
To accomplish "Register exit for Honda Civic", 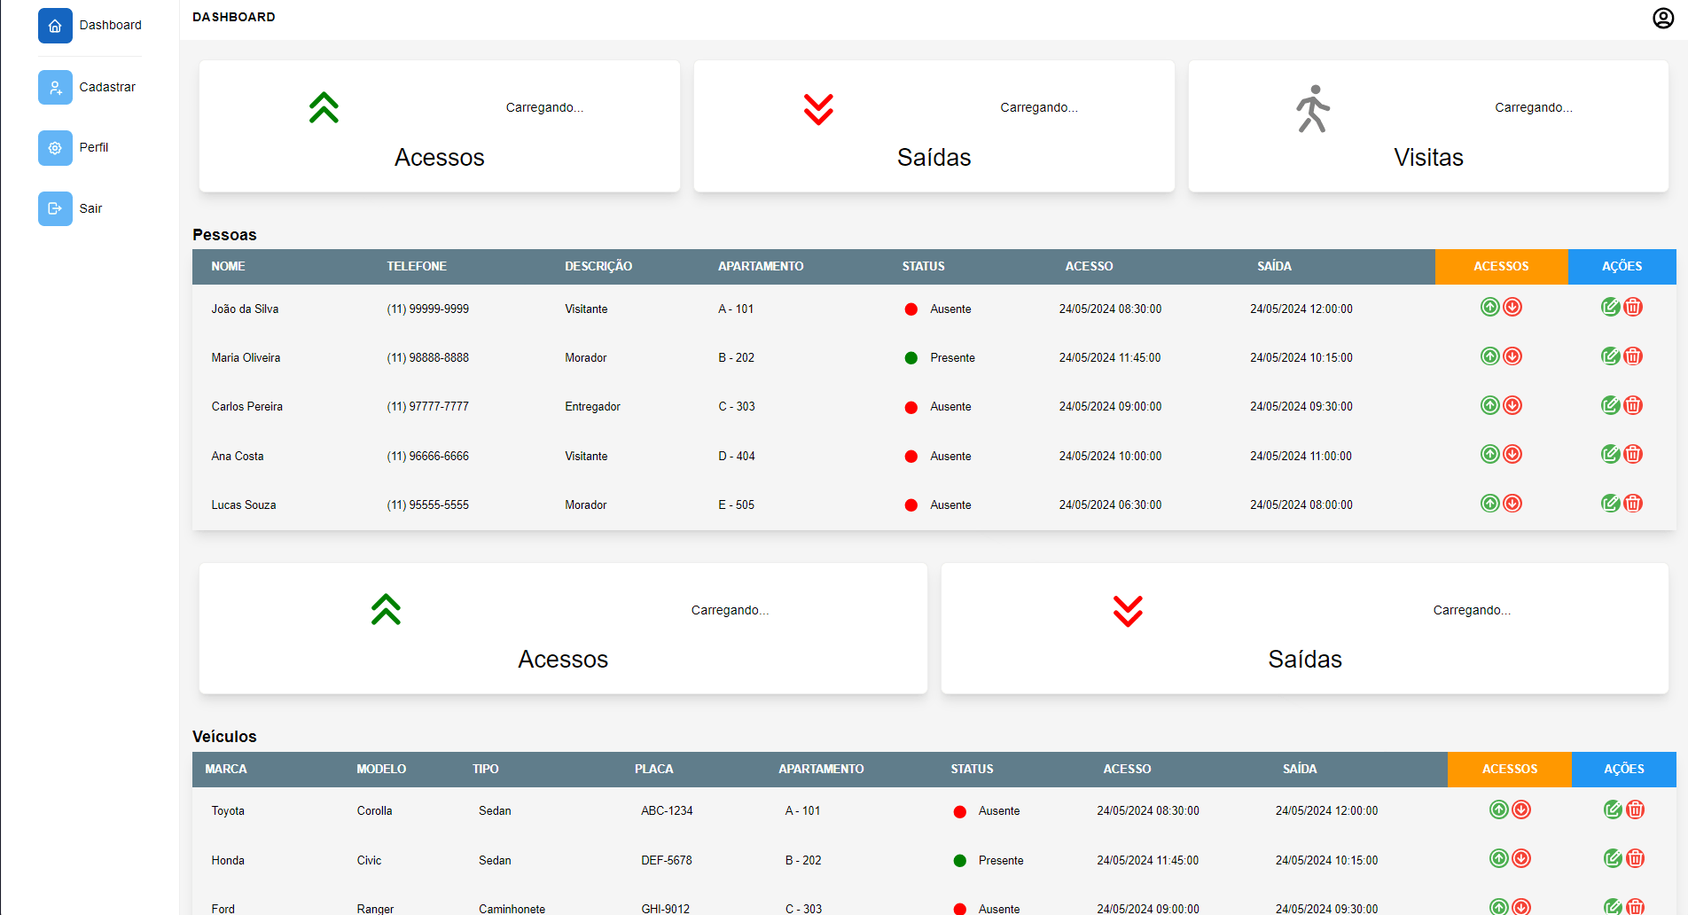I will click(1521, 858).
